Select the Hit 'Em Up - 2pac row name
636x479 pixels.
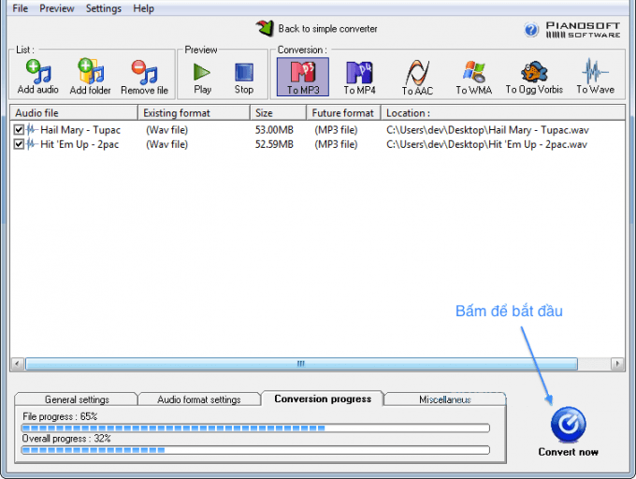(79, 144)
